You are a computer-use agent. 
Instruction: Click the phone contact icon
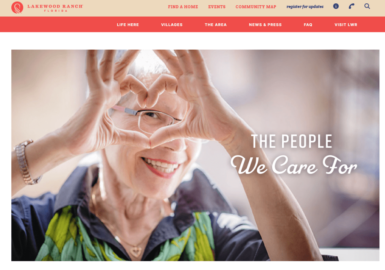pos(352,6)
